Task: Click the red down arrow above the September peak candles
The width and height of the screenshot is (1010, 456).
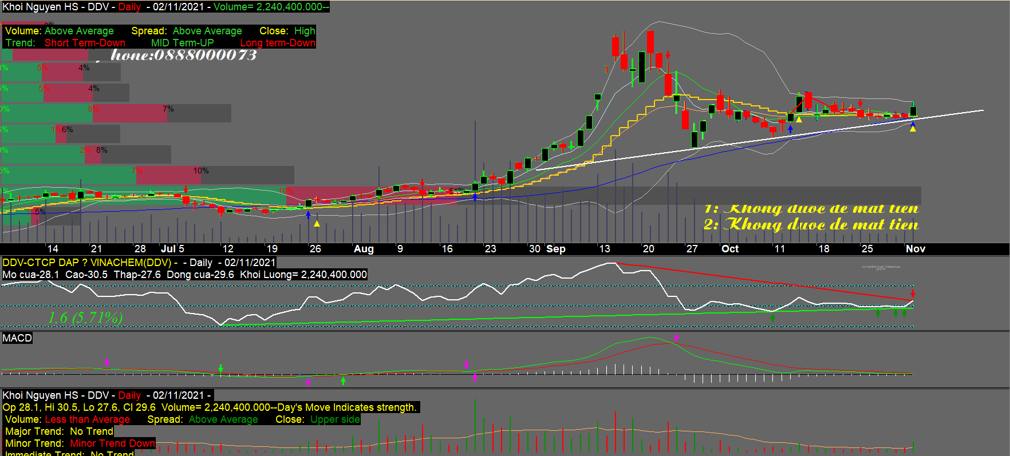Action: pyautogui.click(x=668, y=55)
